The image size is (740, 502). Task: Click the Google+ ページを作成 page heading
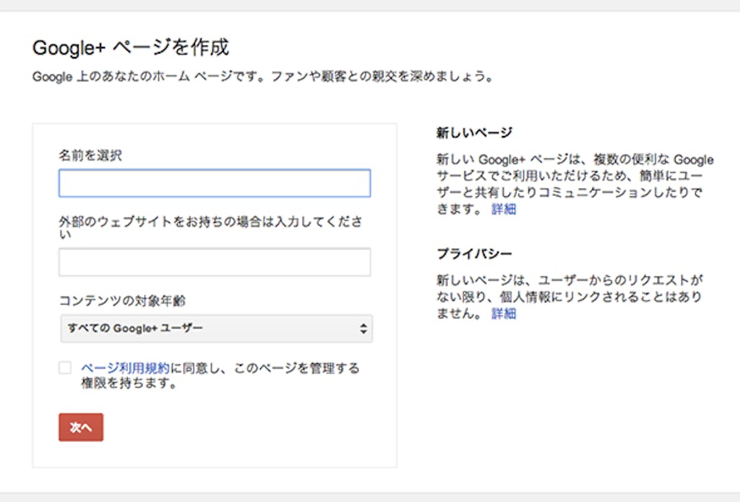pos(131,48)
